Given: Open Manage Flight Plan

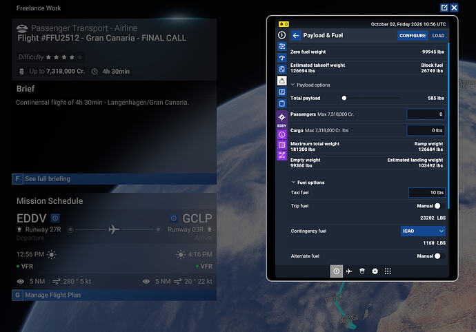Looking at the screenshot, I should click(114, 295).
